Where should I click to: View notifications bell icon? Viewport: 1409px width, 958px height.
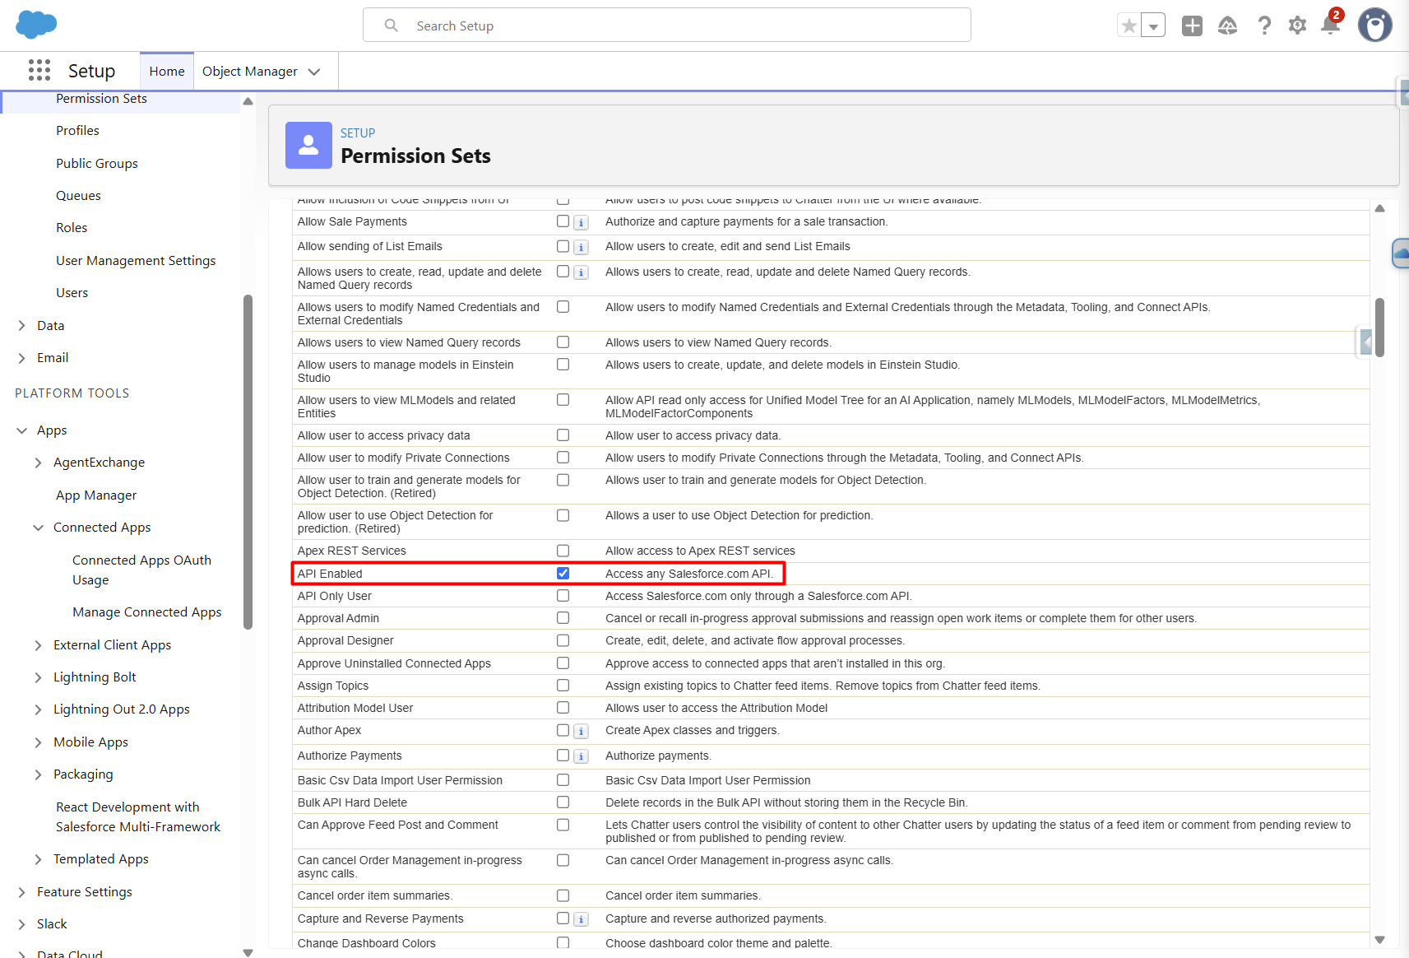coord(1330,26)
